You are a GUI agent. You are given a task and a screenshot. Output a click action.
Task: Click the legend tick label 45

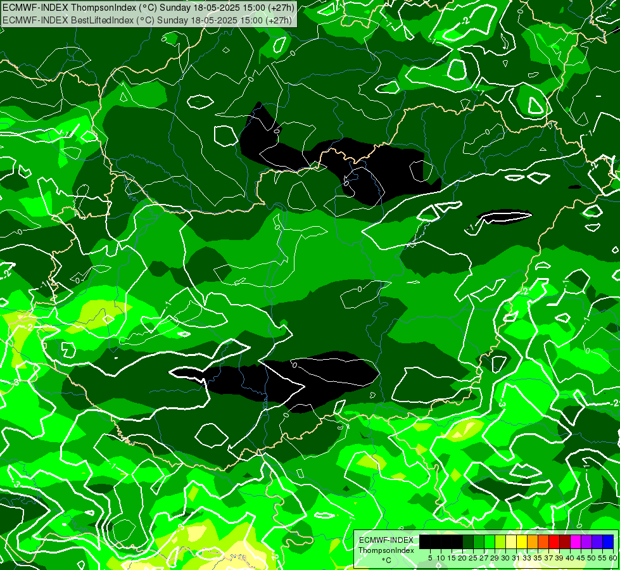(581, 558)
